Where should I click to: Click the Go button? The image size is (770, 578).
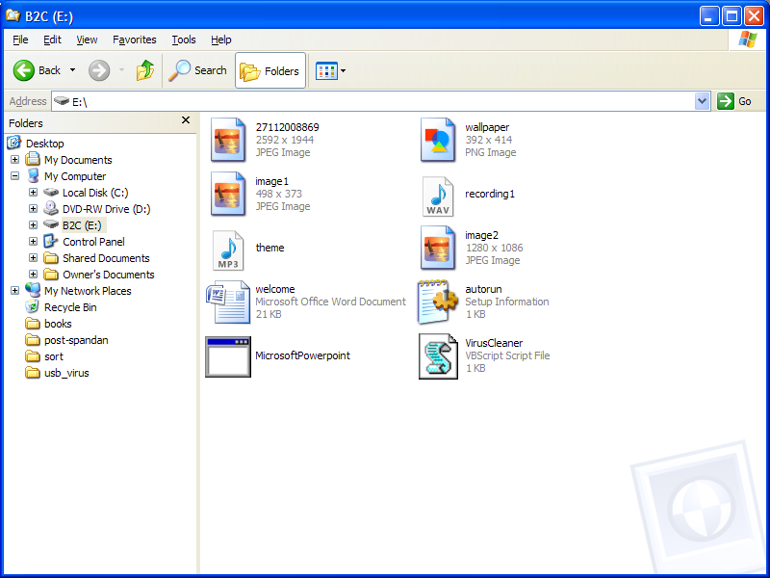(735, 101)
